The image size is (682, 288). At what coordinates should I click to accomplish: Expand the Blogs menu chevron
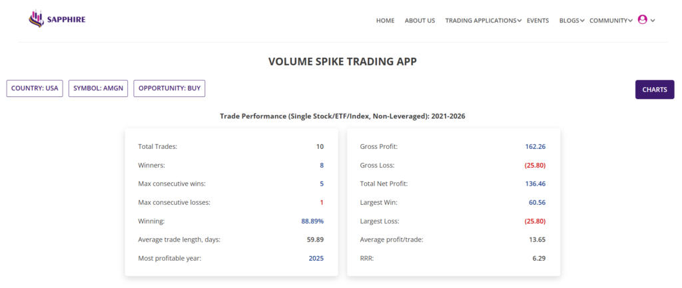click(582, 21)
